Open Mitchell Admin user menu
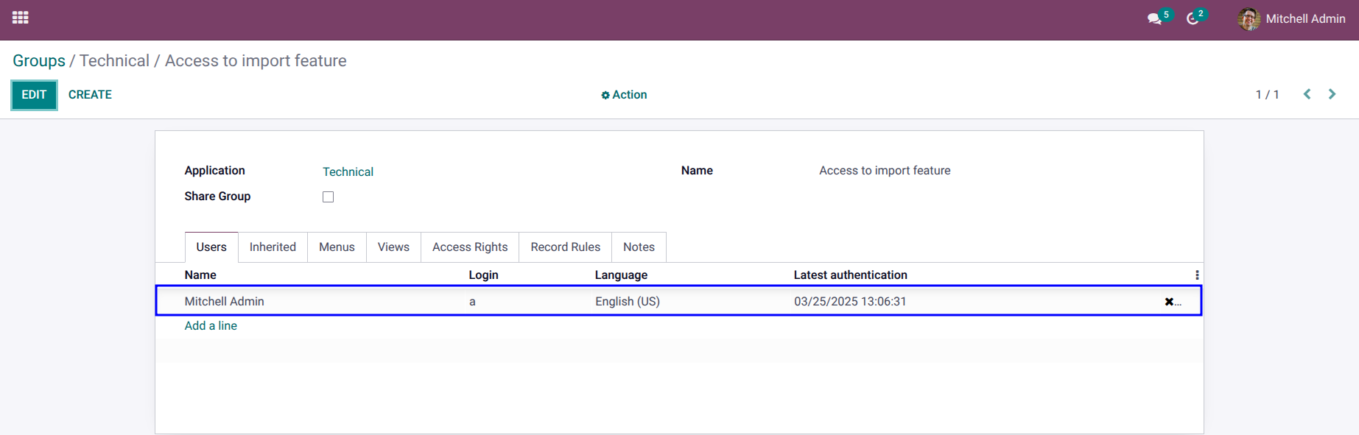 click(x=1292, y=19)
